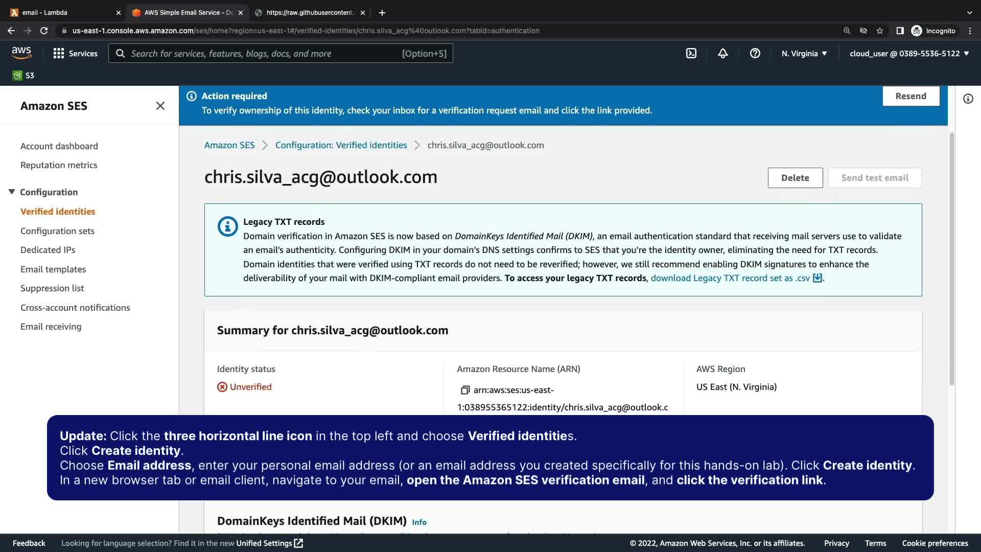Close the Amazon SES navigation panel

pos(160,106)
